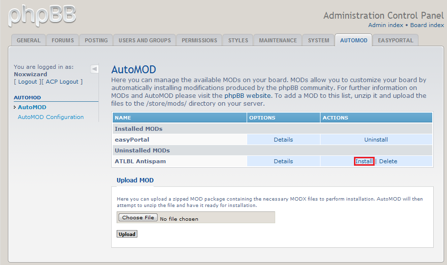447x265 pixels.
Task: Click the phpBB logo
Action: point(42,15)
